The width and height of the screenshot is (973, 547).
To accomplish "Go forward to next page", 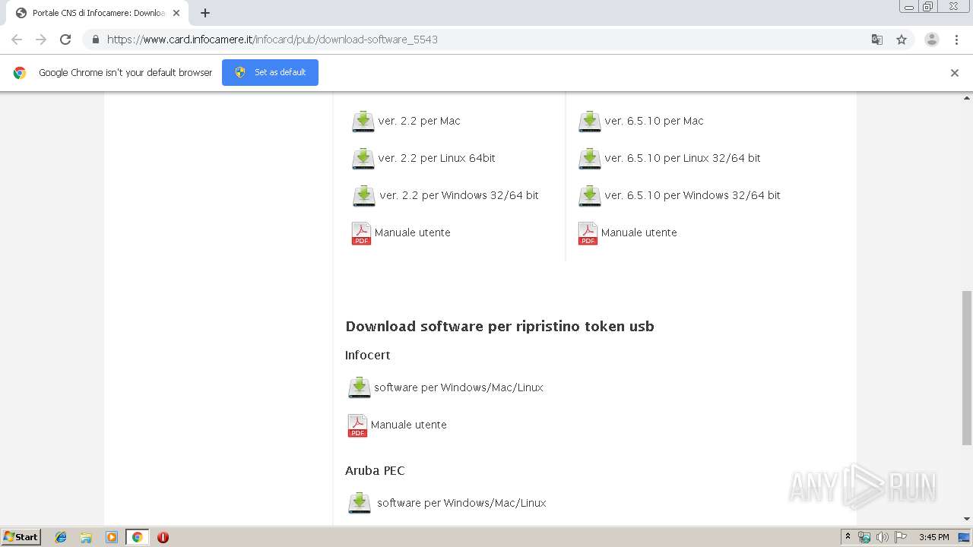I will pyautogui.click(x=41, y=40).
